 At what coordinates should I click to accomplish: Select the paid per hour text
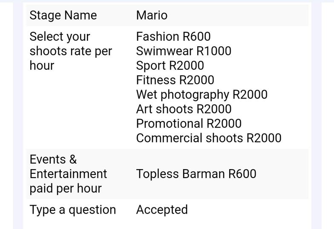click(66, 189)
